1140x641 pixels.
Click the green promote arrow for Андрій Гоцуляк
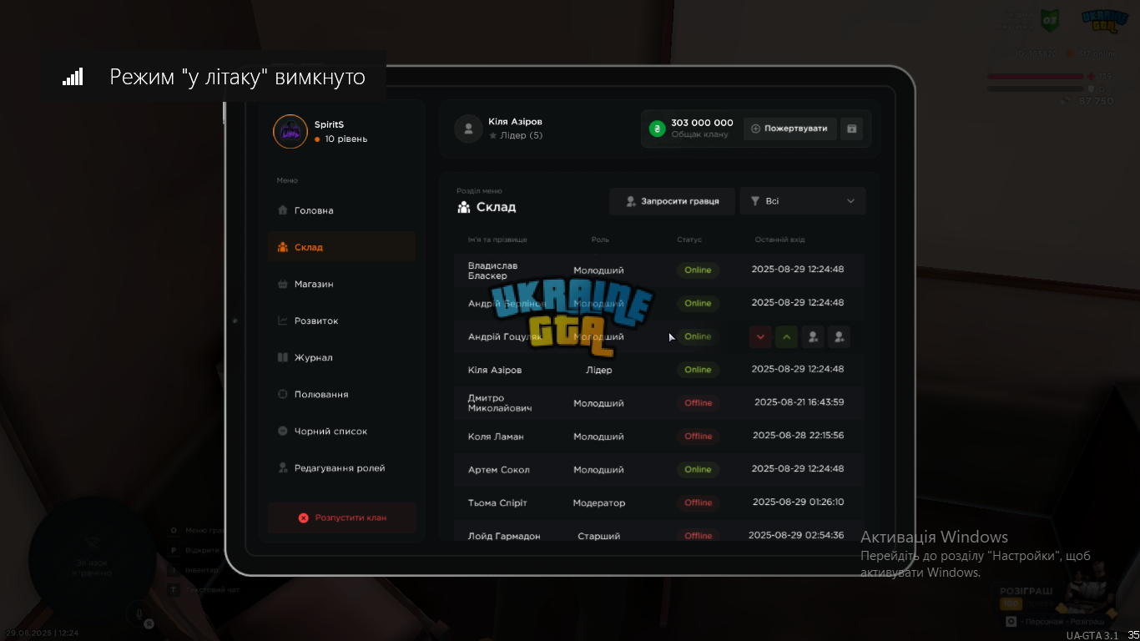[x=786, y=336]
